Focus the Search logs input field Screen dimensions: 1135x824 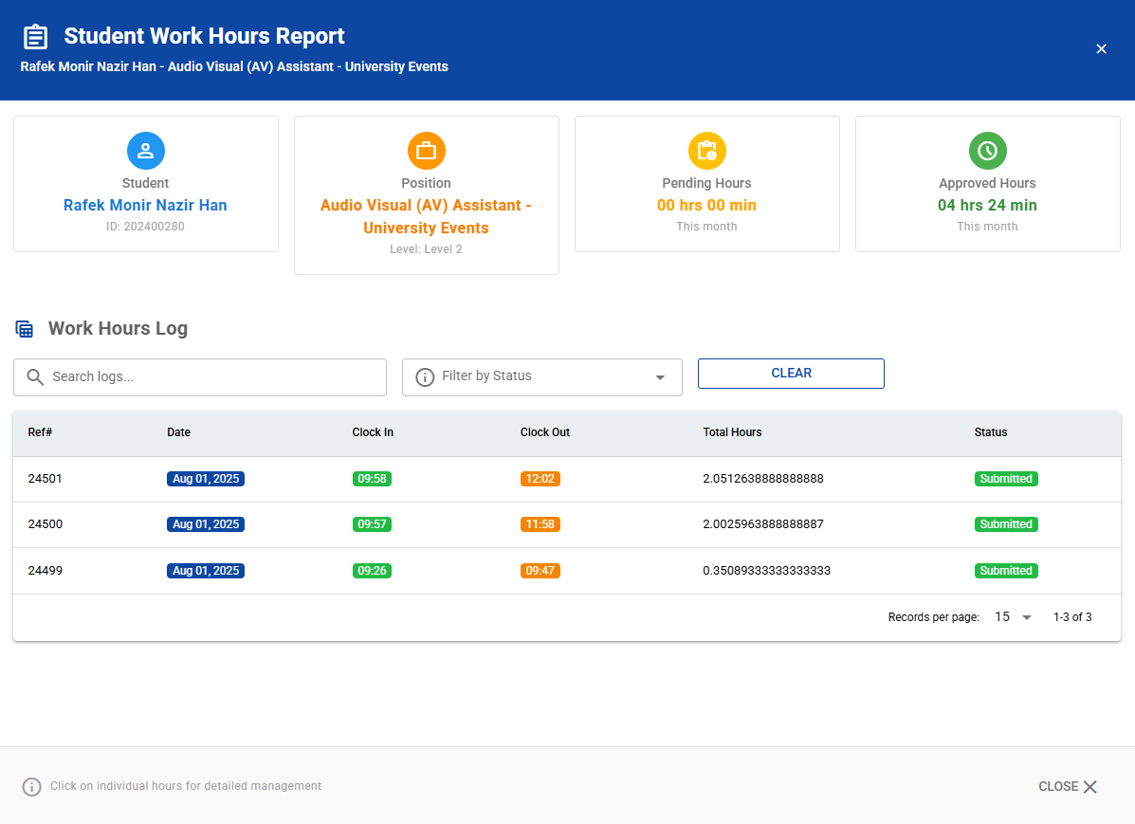[213, 377]
